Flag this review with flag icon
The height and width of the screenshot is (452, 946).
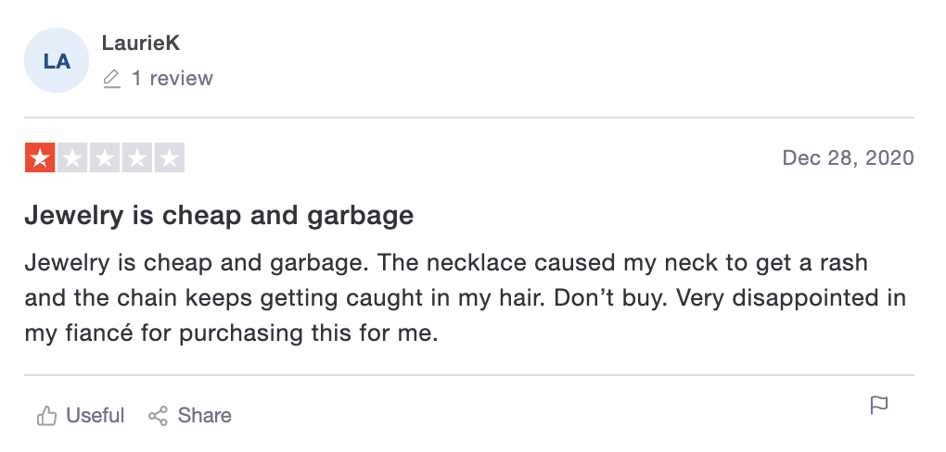click(879, 405)
